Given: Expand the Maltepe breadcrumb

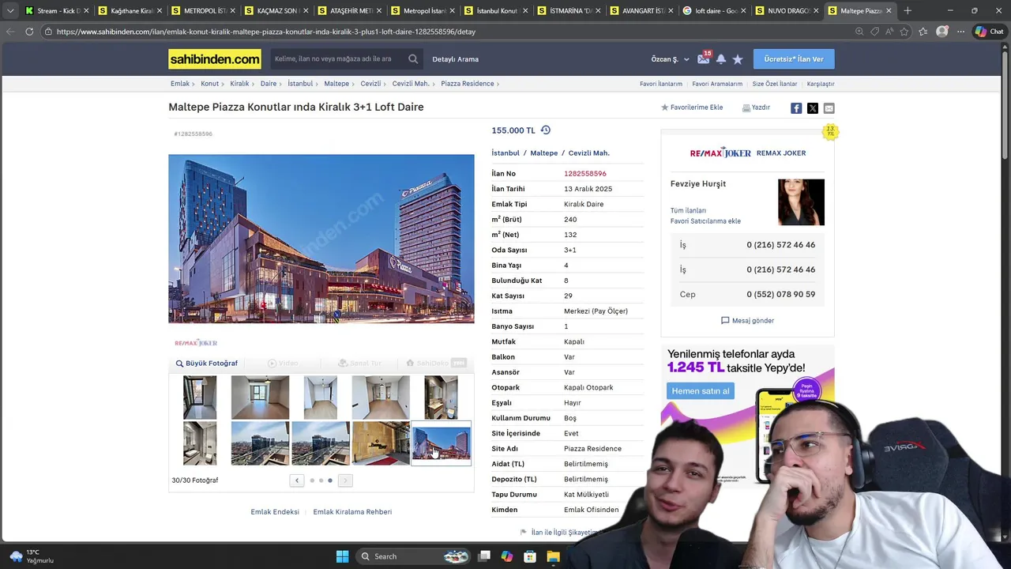Looking at the screenshot, I should pyautogui.click(x=340, y=84).
